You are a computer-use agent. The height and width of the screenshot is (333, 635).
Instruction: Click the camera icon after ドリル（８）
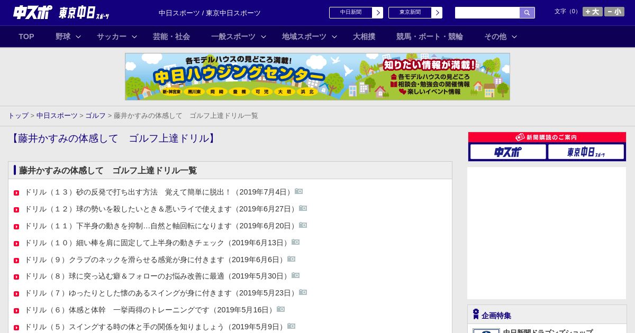click(296, 275)
